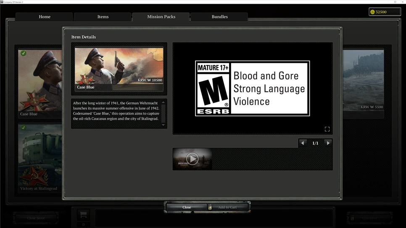Select the Case Blue card in background list
Image resolution: width=406 pixels, height=228 pixels.
point(40,83)
